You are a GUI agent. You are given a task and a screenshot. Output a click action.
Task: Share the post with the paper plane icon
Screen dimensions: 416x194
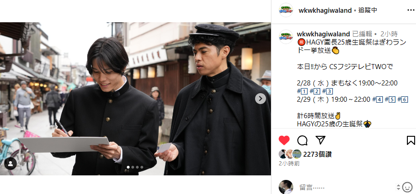(x=321, y=140)
